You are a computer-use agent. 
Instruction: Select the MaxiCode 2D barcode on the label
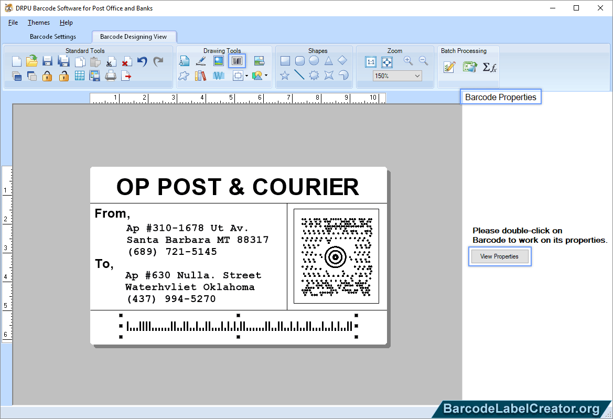pos(336,256)
